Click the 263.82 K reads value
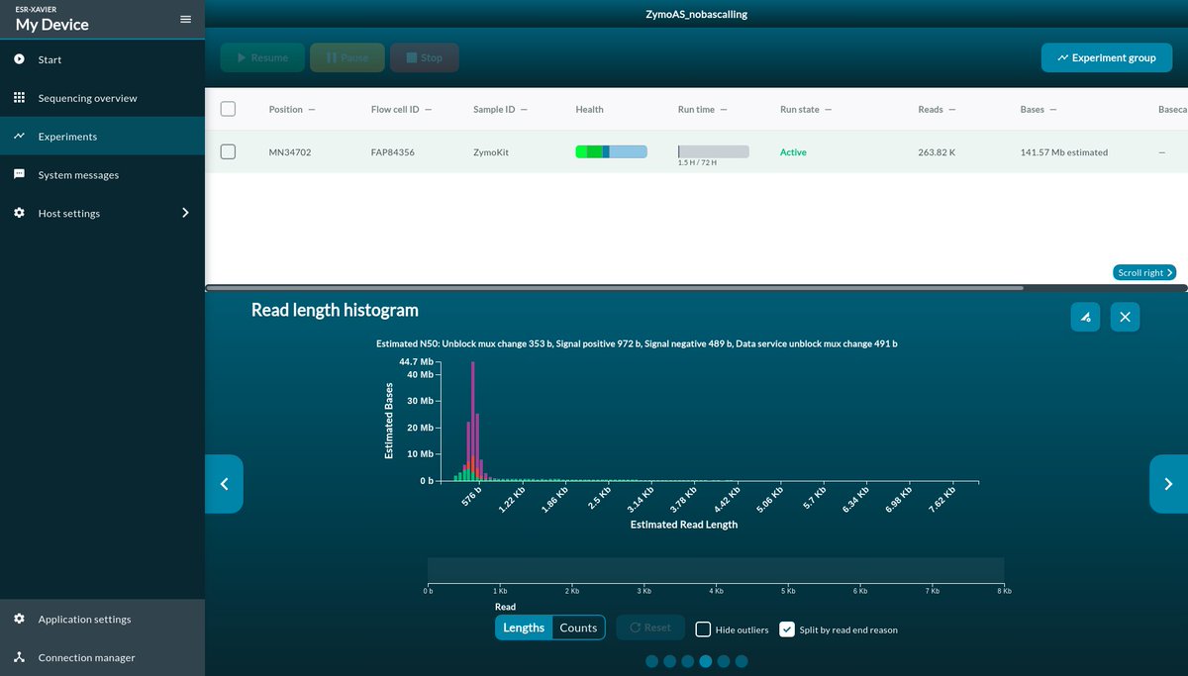The image size is (1188, 676). tap(938, 152)
